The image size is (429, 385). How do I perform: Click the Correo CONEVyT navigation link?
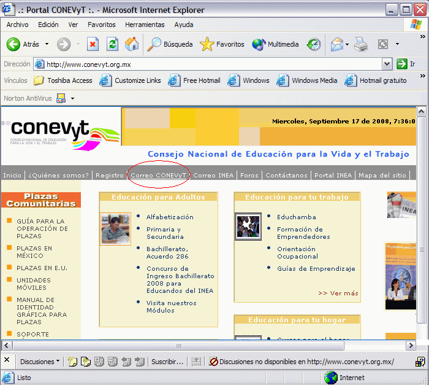tap(158, 175)
